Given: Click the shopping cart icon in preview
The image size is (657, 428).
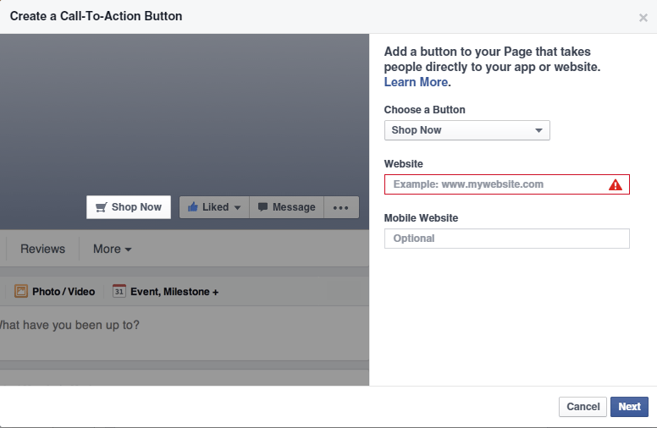Looking at the screenshot, I should point(102,207).
